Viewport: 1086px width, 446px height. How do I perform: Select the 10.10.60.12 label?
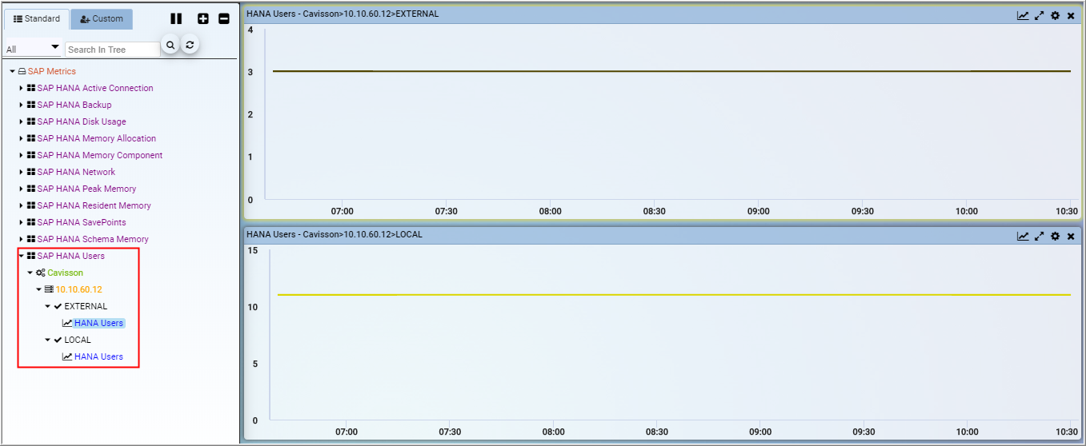79,290
